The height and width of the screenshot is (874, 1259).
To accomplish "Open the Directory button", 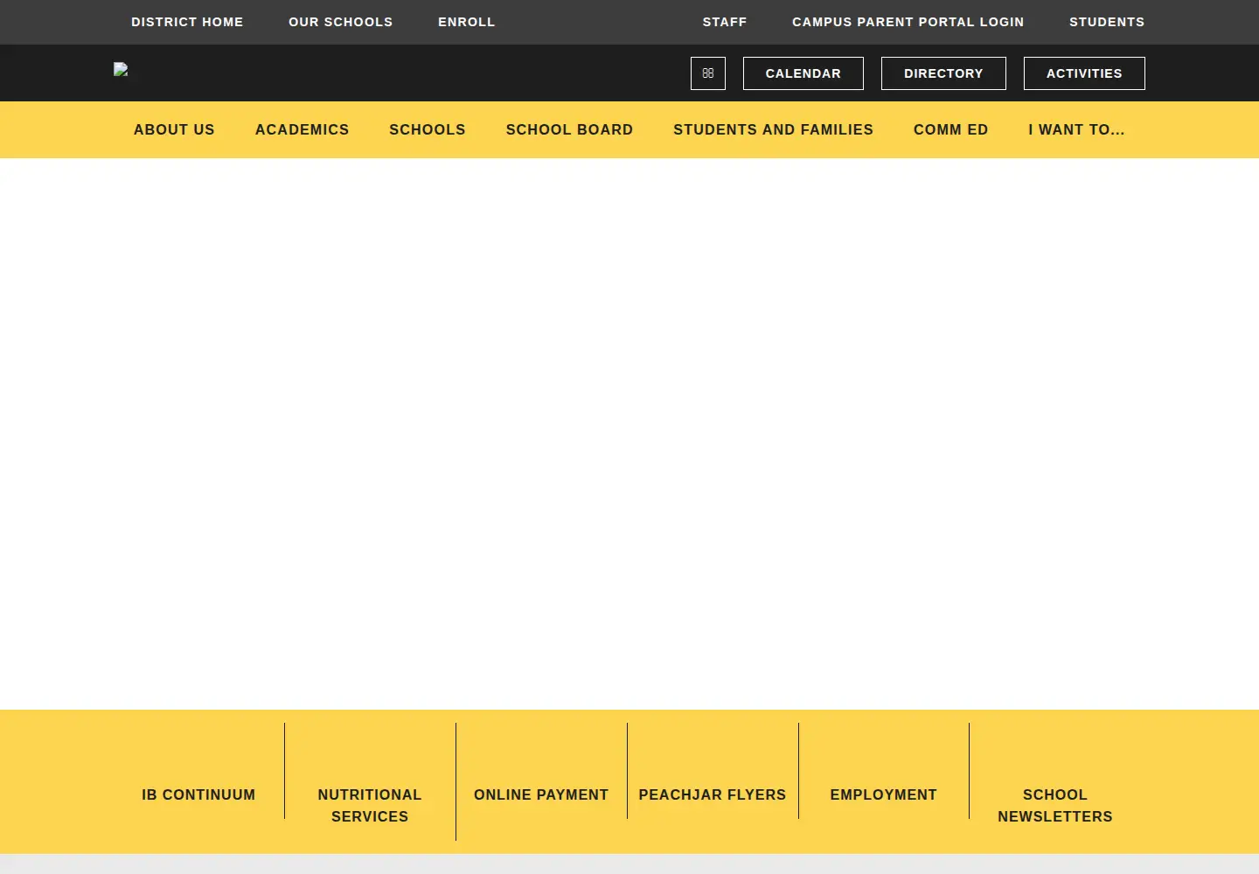I will click(x=943, y=73).
